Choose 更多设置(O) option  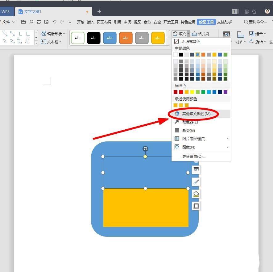(201, 156)
